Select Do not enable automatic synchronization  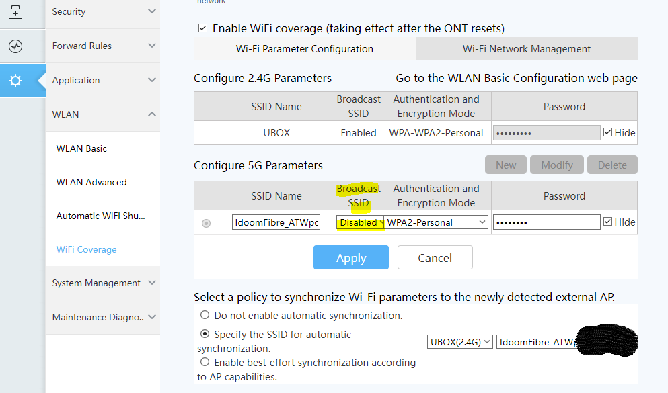coord(205,315)
